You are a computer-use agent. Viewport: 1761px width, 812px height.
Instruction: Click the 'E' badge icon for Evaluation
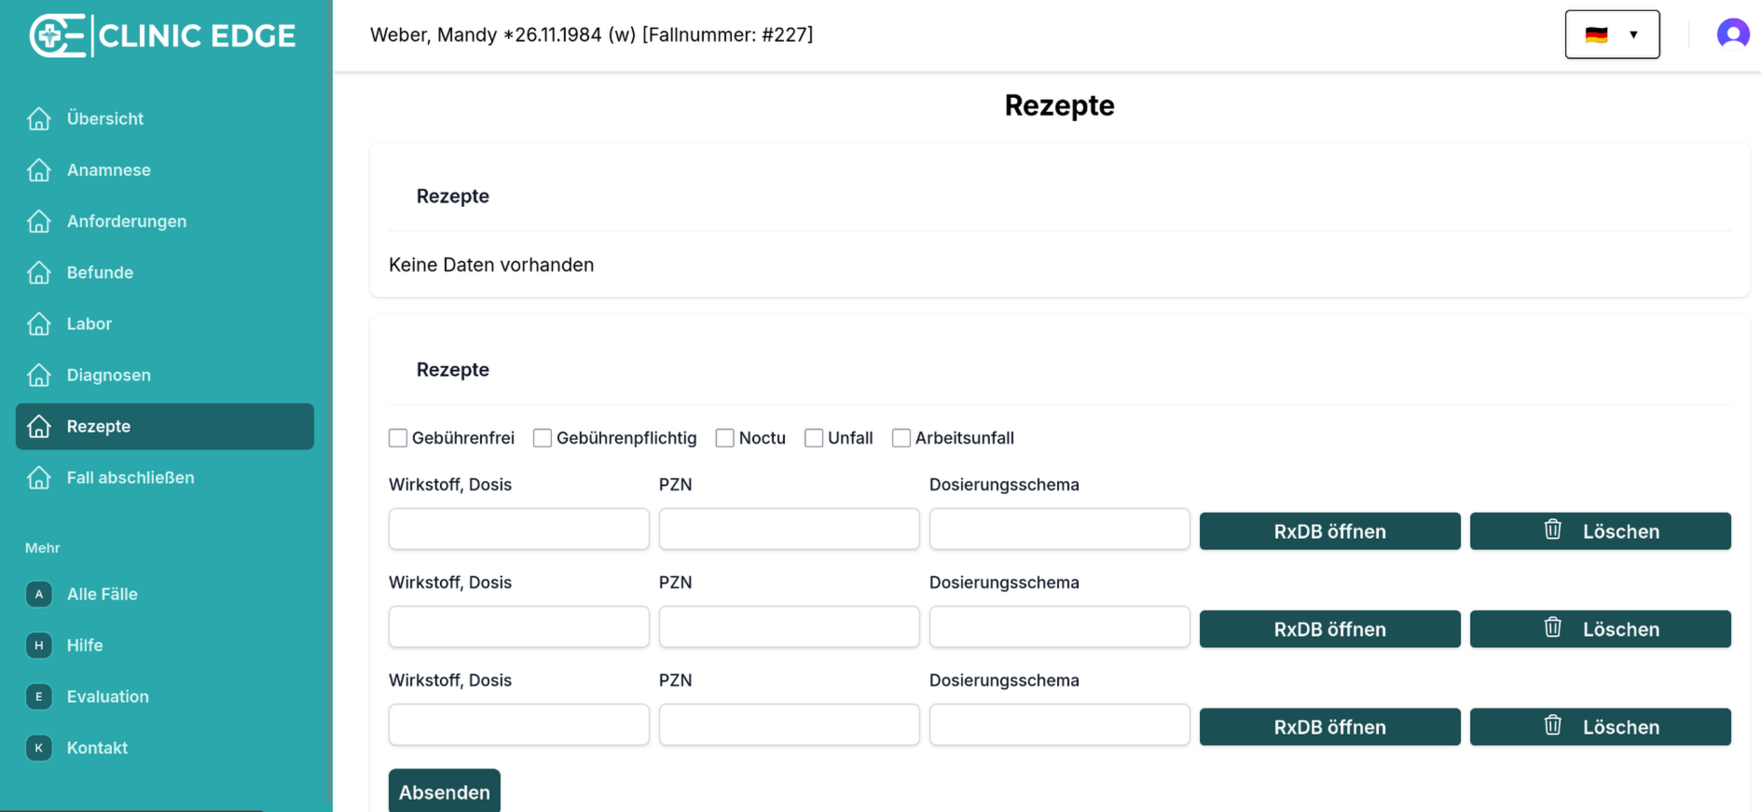39,697
